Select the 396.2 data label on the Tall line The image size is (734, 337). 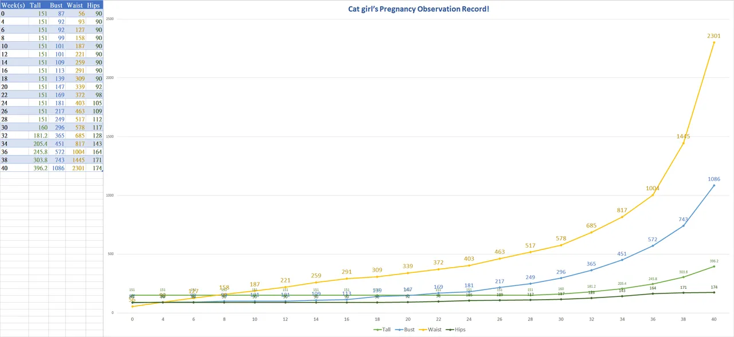tap(713, 261)
